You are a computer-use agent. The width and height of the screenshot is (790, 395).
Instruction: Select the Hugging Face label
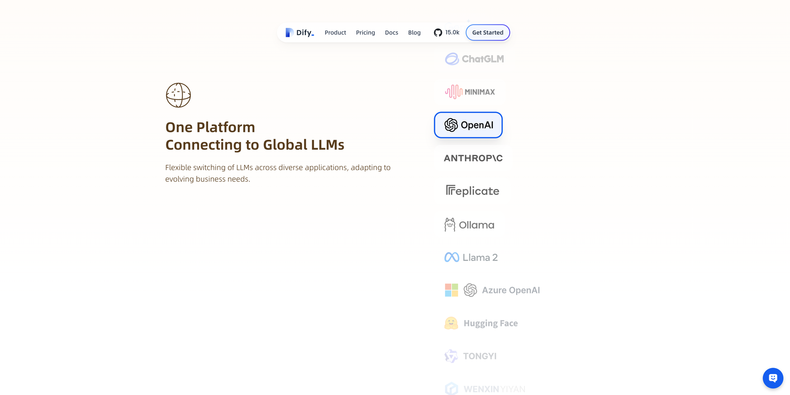pyautogui.click(x=491, y=323)
